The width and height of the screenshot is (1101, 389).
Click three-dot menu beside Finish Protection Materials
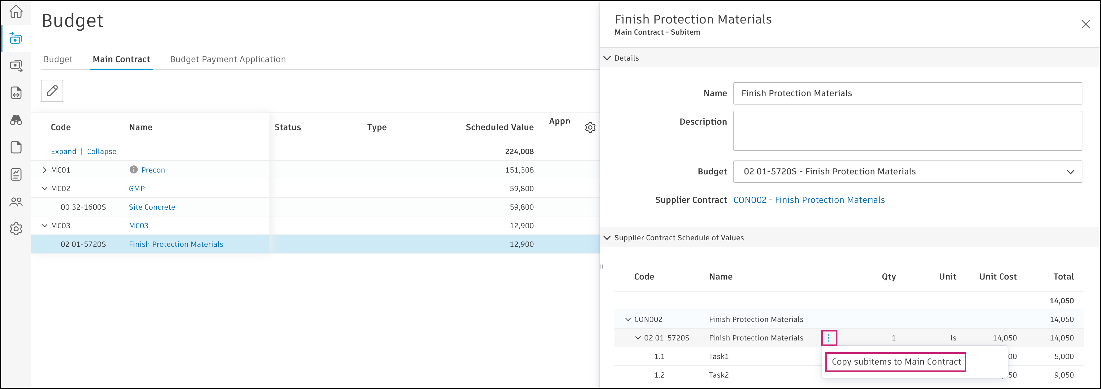click(828, 338)
